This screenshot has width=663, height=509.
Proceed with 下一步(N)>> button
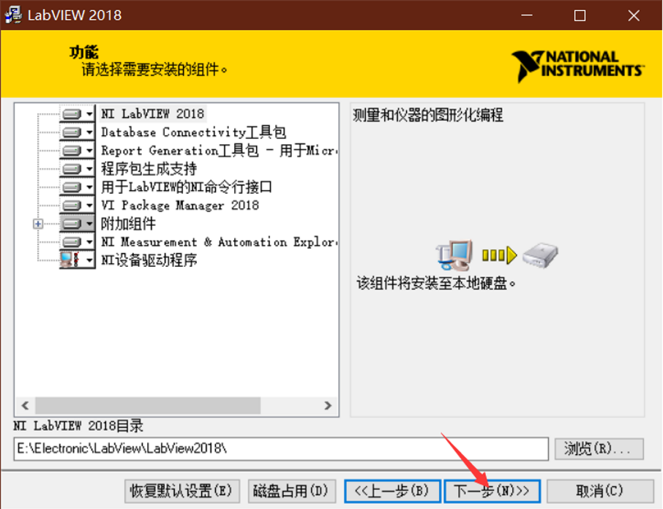coord(492,491)
